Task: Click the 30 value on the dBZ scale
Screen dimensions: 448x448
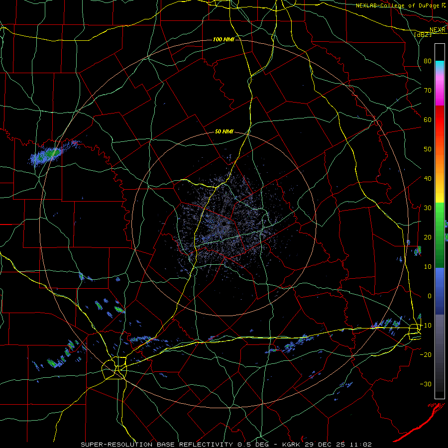Action: click(428, 208)
